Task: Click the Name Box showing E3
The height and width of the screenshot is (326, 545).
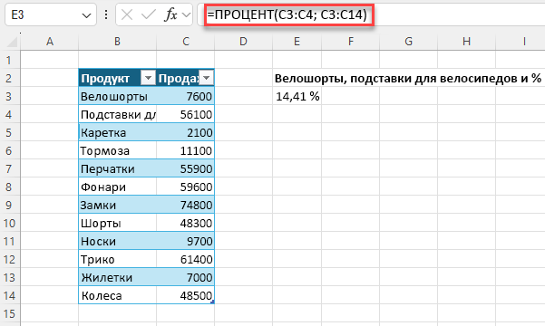Action: 51,14
